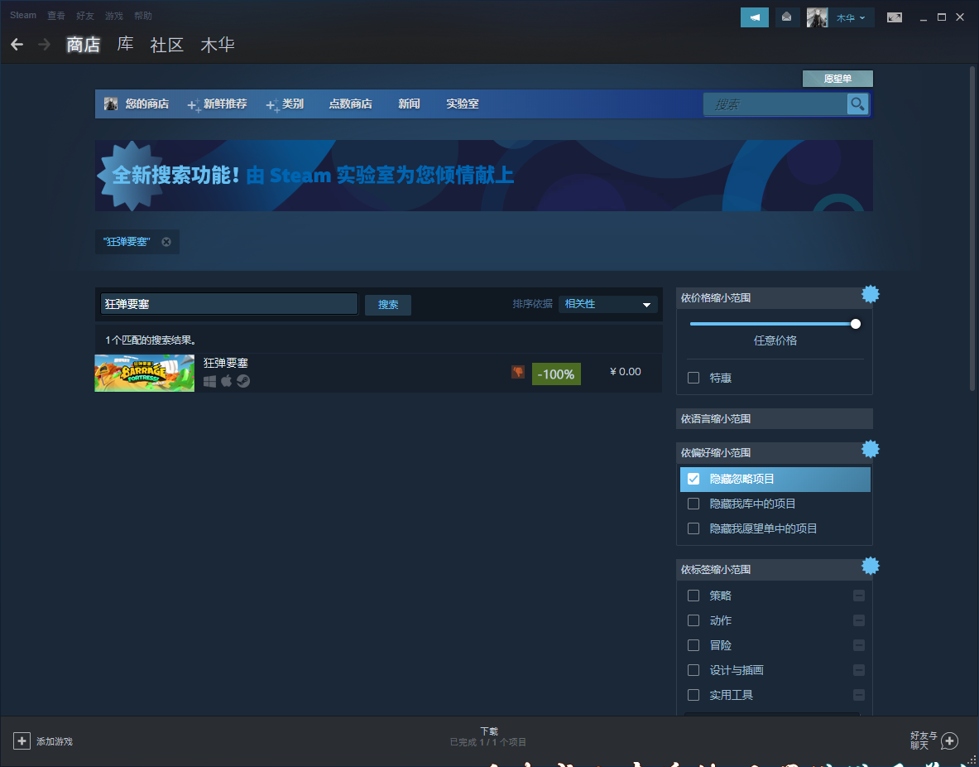Open the 社区 tab

166,45
